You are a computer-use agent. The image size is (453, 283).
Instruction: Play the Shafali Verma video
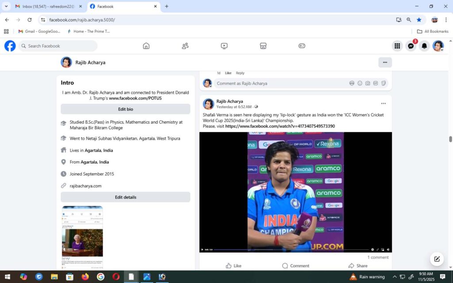(203, 249)
